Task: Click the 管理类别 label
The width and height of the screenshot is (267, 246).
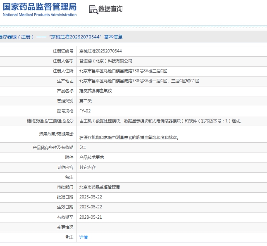Action: point(65,101)
